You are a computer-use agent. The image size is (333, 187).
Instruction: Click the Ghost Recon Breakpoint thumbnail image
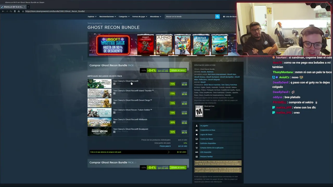99,132
